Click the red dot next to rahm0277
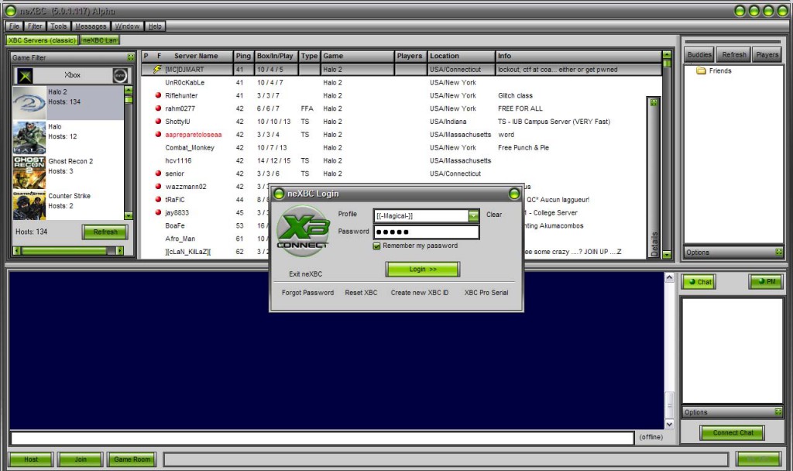 158,108
